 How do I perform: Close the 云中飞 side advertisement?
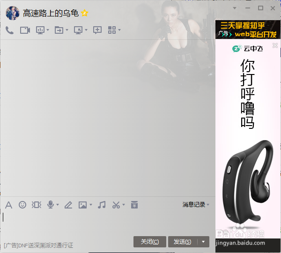click(275, 45)
